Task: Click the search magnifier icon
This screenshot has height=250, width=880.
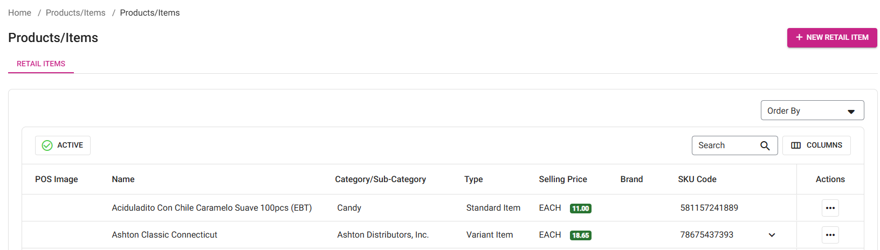Action: 765,145
